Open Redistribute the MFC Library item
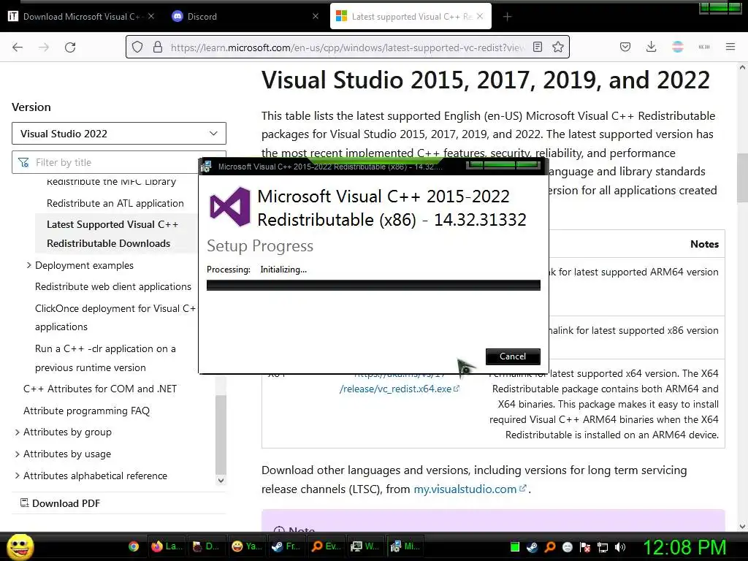Image resolution: width=748 pixels, height=561 pixels. point(111,182)
